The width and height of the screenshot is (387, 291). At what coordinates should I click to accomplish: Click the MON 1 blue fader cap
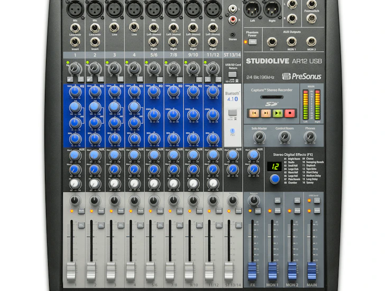(272, 271)
